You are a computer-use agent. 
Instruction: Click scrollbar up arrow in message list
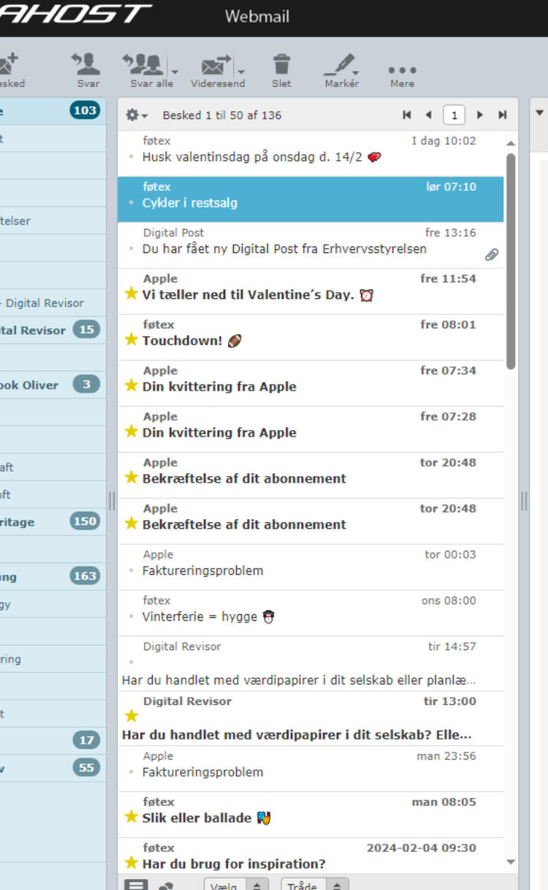[511, 143]
